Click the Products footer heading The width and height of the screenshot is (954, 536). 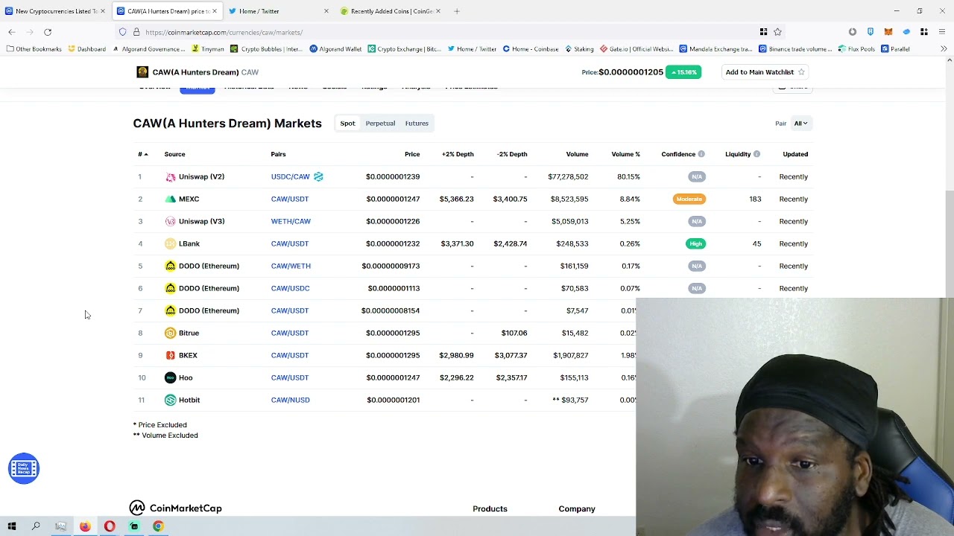point(490,508)
